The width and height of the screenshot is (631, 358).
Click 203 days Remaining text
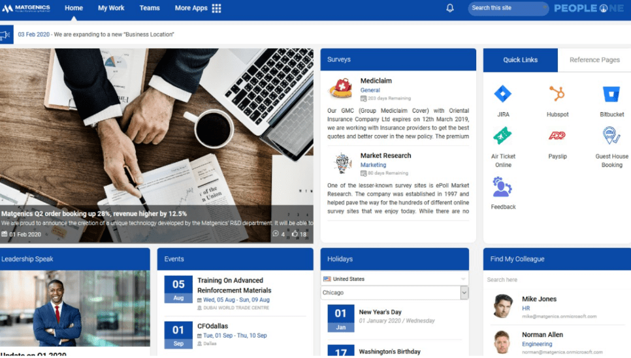[x=389, y=98]
